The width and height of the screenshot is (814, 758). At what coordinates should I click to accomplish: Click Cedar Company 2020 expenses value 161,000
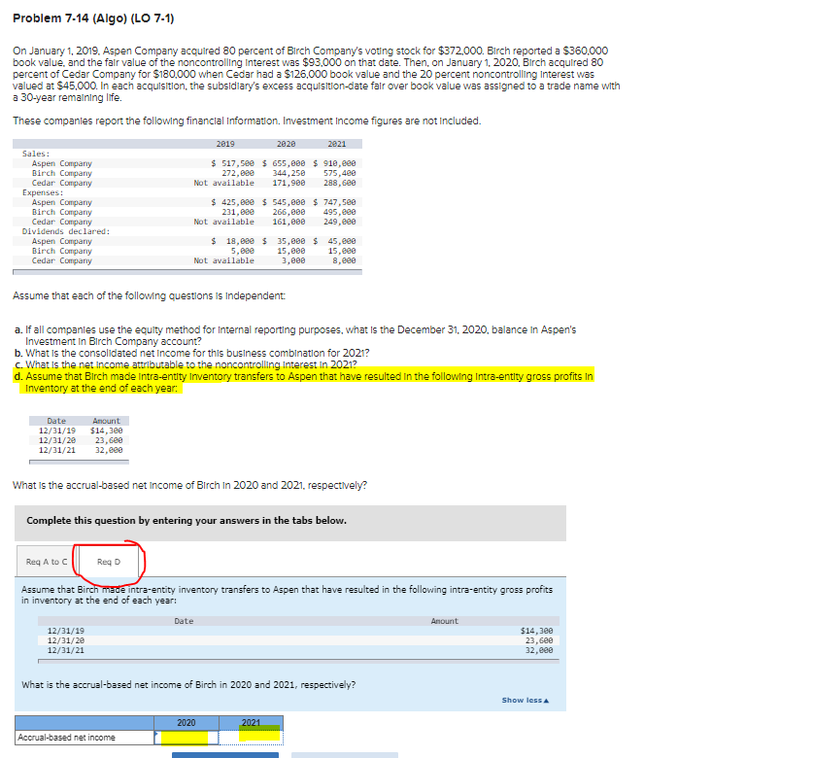click(x=288, y=222)
